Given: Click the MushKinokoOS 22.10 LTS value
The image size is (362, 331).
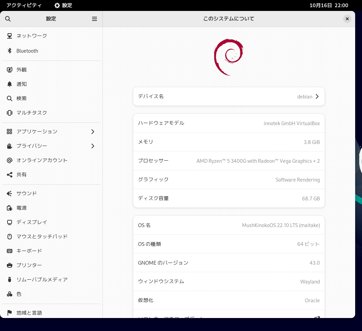Looking at the screenshot, I should (x=281, y=225).
